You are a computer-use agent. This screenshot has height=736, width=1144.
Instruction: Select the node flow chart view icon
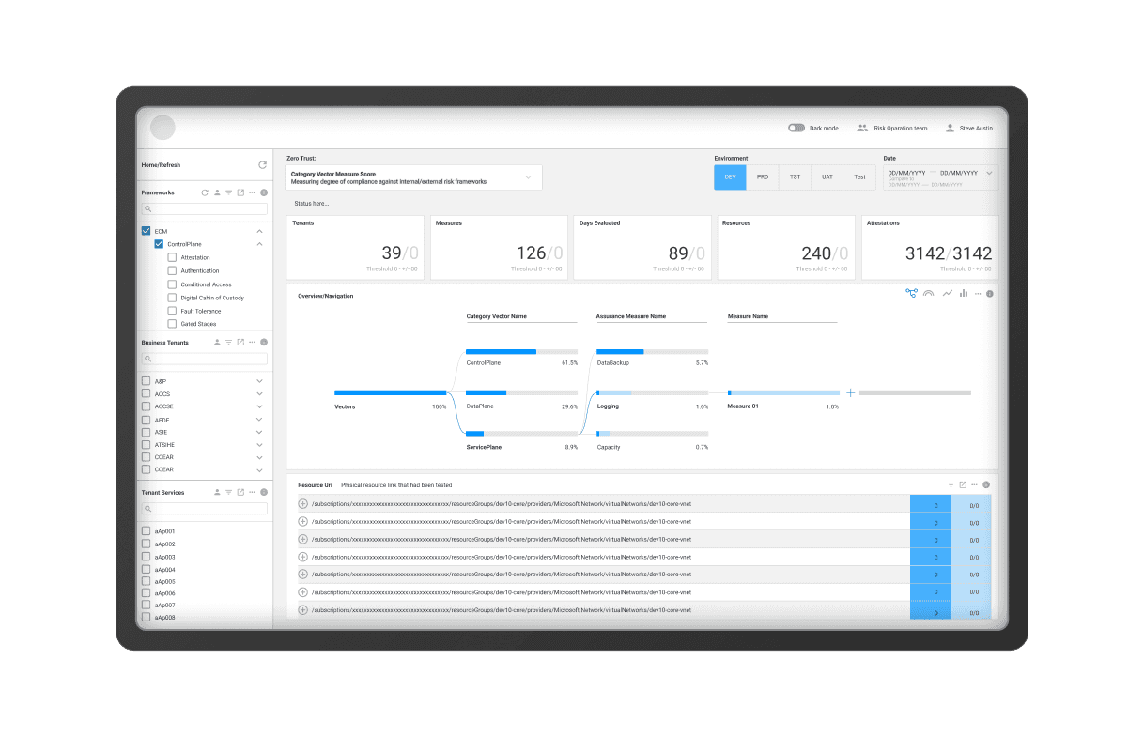click(x=911, y=293)
